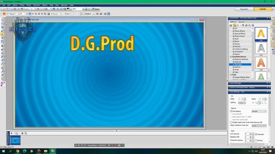Click the Save toolbar icon
Screen dimensions: 275x154
pyautogui.click(x=10, y=9)
